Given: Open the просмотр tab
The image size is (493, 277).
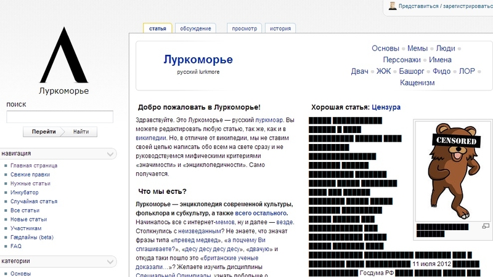Looking at the screenshot, I should point(244,28).
